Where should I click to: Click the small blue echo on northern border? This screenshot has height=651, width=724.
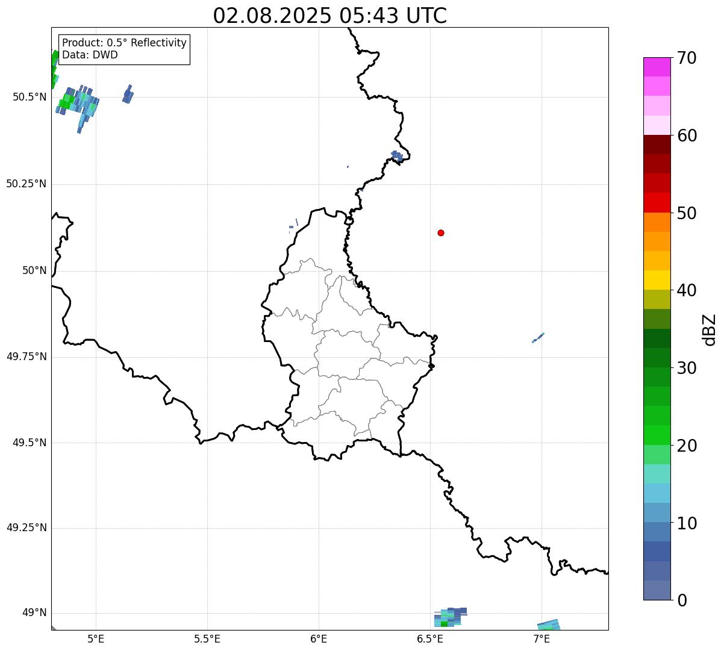coord(397,156)
